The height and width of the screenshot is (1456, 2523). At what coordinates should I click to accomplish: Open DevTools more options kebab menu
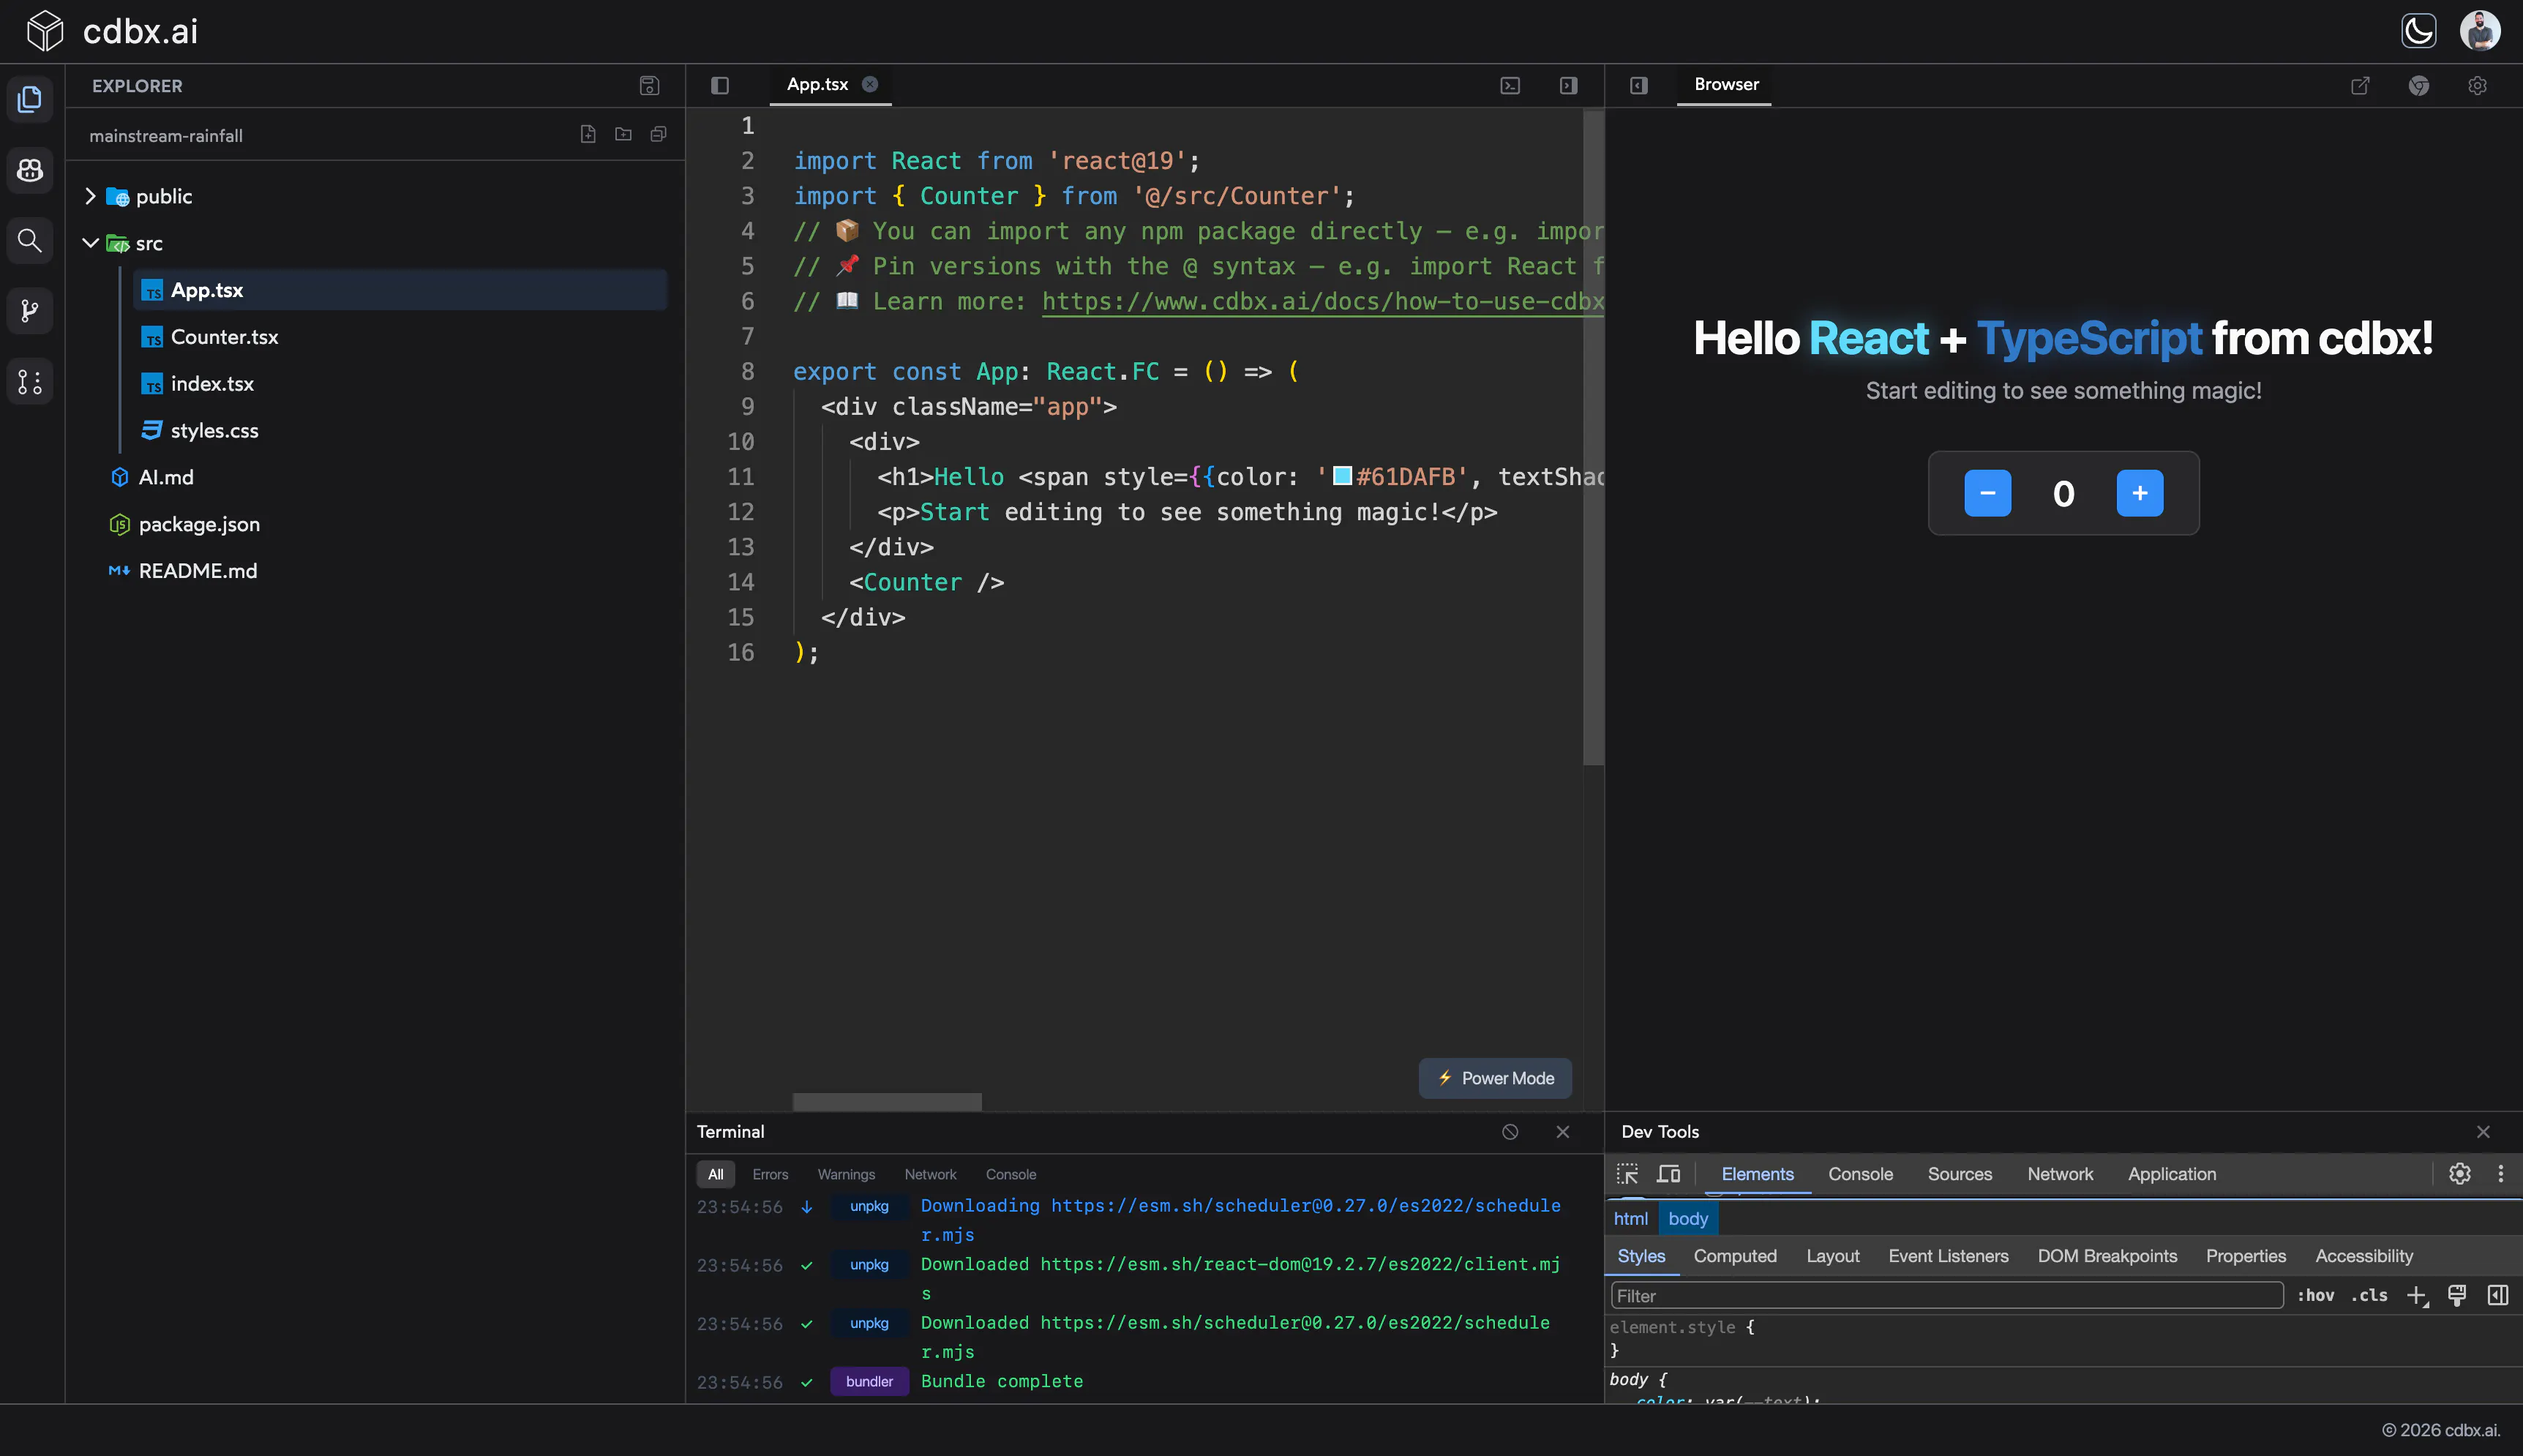click(x=2501, y=1173)
